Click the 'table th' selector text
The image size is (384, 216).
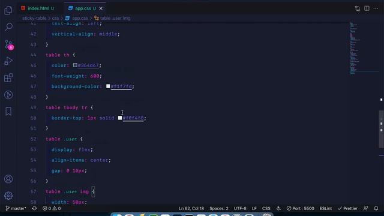pyautogui.click(x=58, y=55)
